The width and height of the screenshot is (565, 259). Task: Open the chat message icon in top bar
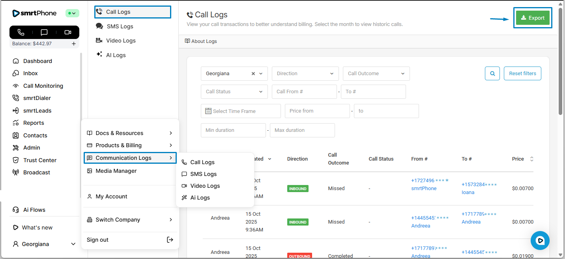(x=44, y=32)
